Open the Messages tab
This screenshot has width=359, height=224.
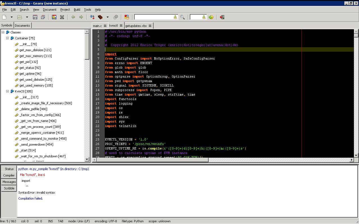(9, 182)
